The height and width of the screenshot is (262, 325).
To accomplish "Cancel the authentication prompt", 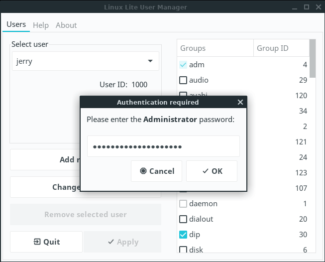I will (x=156, y=171).
